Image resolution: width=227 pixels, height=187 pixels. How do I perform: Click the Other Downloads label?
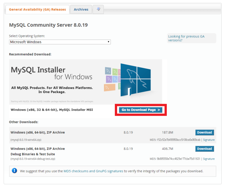coord(24,122)
